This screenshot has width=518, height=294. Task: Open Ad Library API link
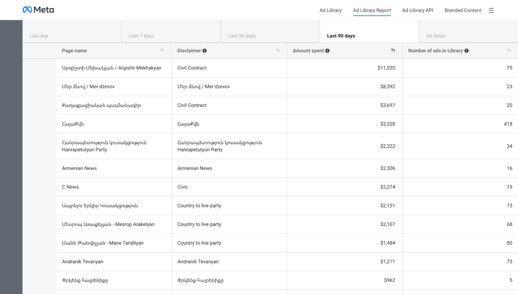417,10
